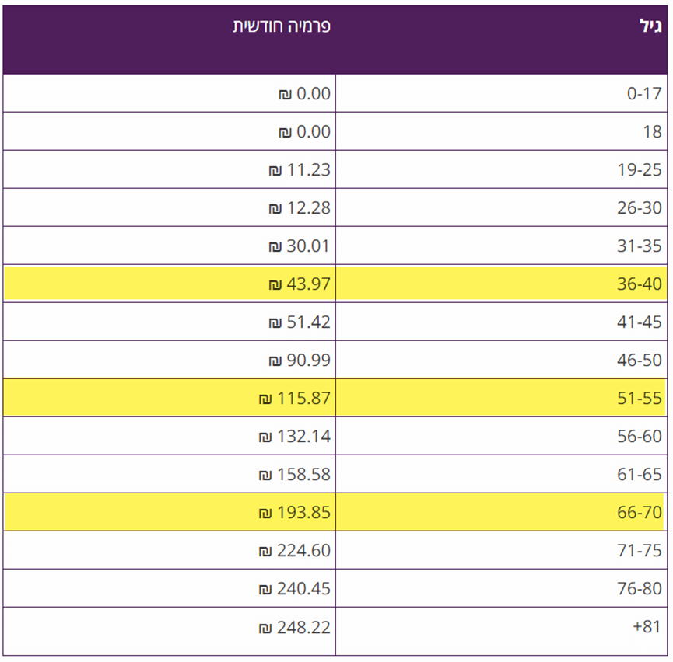Click the highlighted 115.87 ₪ premium
The height and width of the screenshot is (662, 673).
295,399
